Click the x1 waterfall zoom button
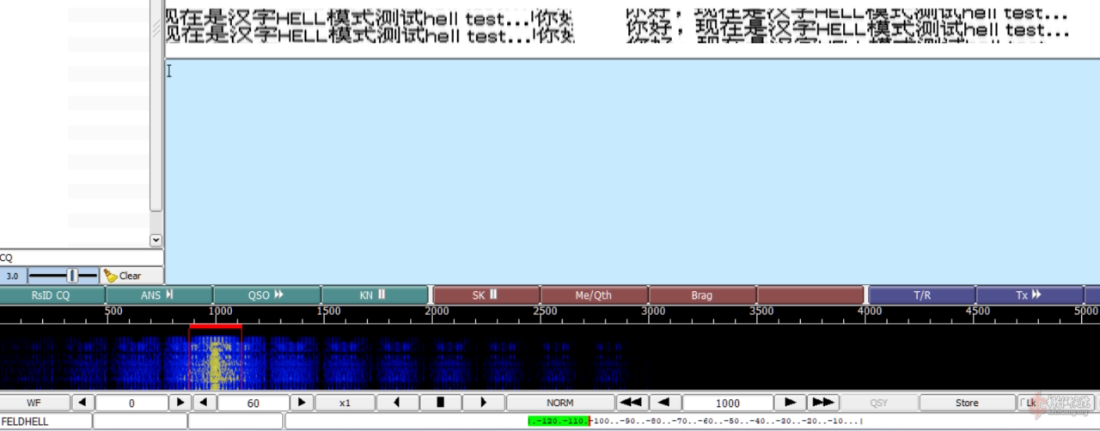 pos(345,403)
